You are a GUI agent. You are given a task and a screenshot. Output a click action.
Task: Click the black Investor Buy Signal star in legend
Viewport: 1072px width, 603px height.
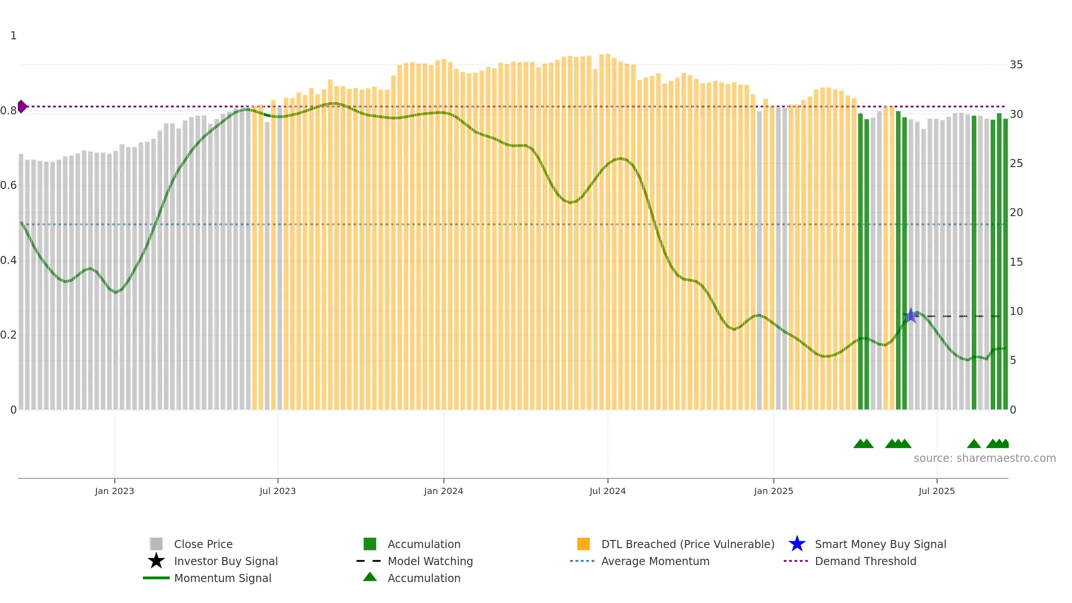[156, 561]
